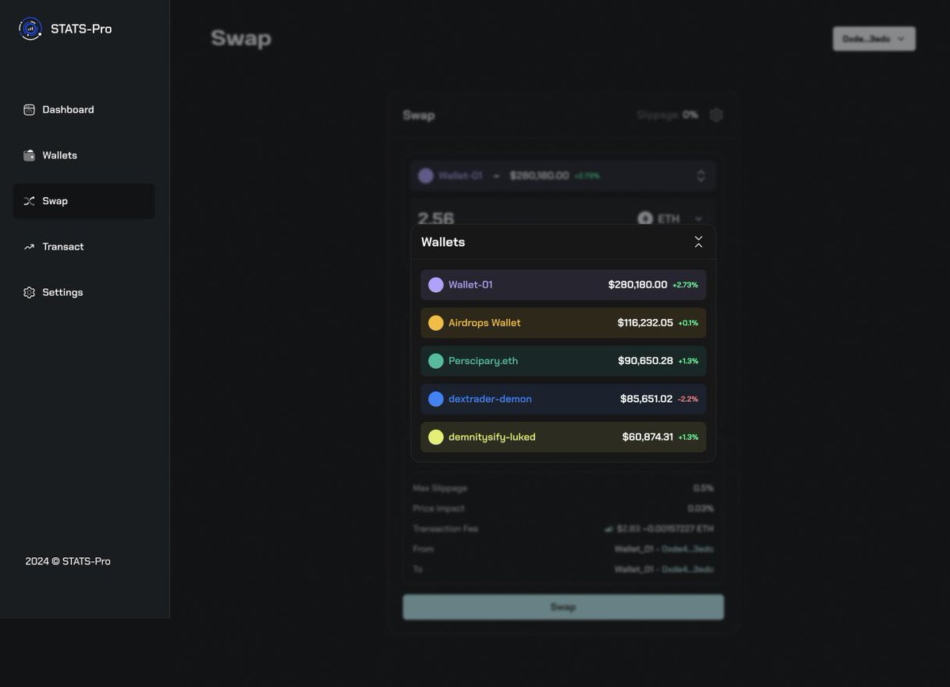
Task: Click the Settings gear sidebar icon
Action: (29, 292)
